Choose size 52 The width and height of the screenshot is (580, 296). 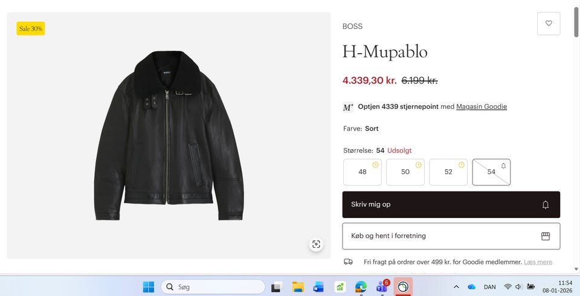[x=448, y=172]
